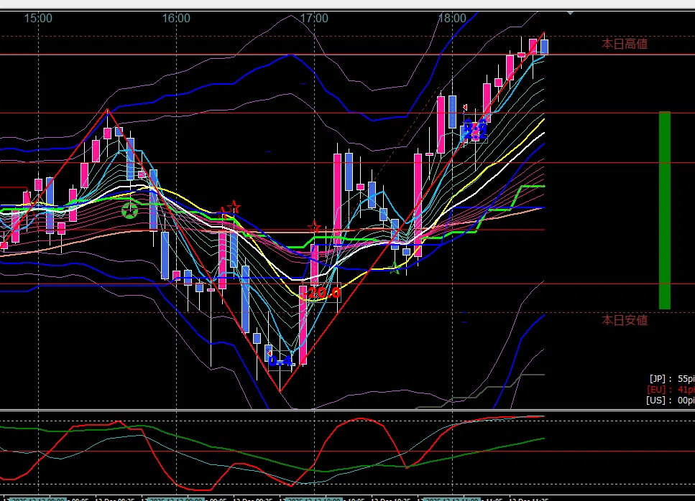The width and height of the screenshot is (695, 501).
Task: Select the [US] session pip readout
Action: pyautogui.click(x=671, y=400)
